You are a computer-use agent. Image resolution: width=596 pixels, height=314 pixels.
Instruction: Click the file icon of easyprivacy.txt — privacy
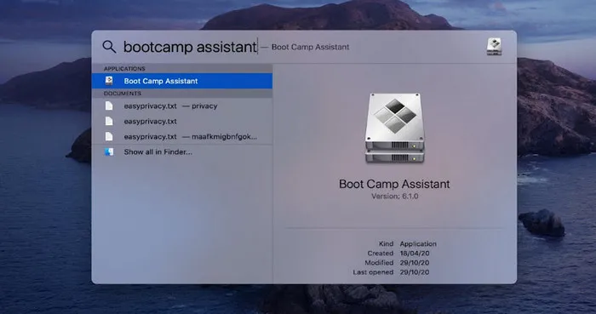pos(109,106)
